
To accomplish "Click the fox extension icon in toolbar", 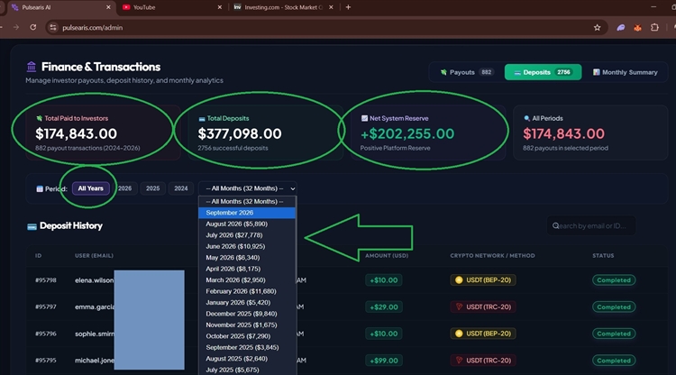I will (x=637, y=28).
